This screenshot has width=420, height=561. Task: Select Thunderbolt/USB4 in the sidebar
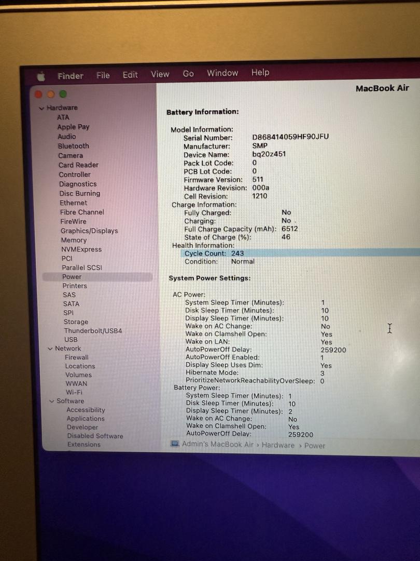93,331
